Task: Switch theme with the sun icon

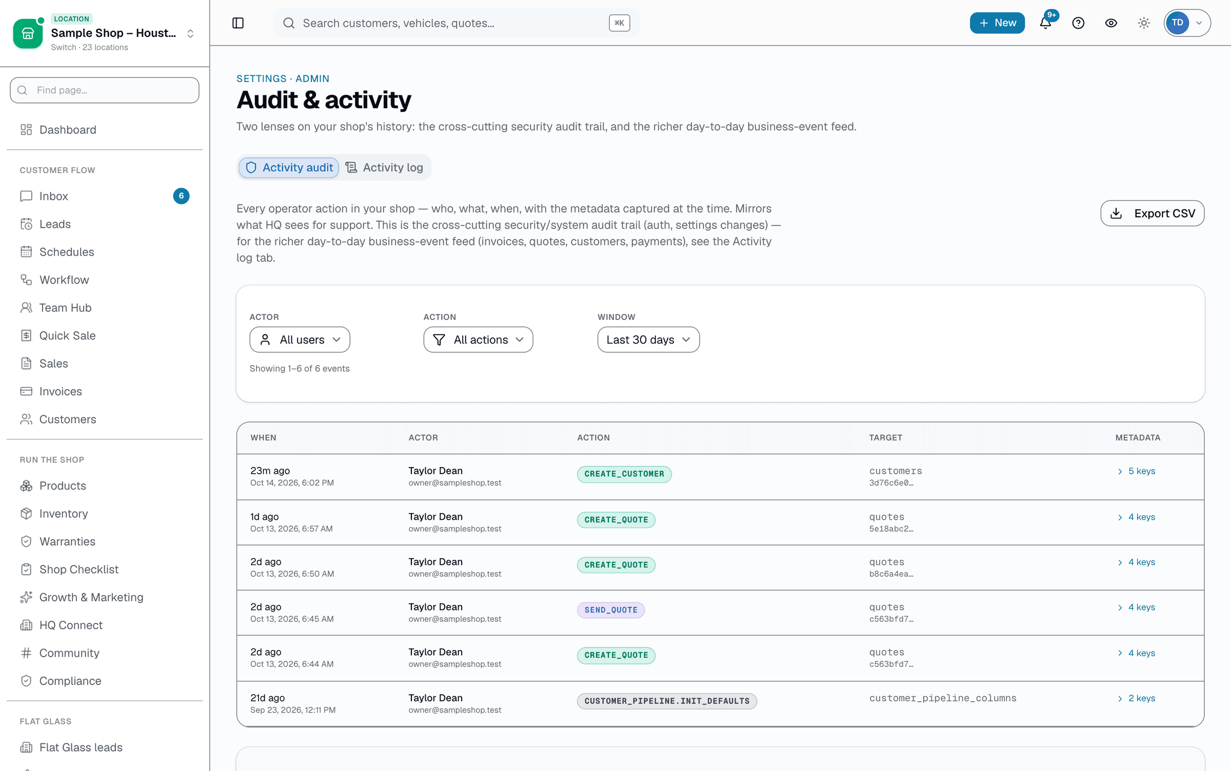Action: click(x=1144, y=23)
